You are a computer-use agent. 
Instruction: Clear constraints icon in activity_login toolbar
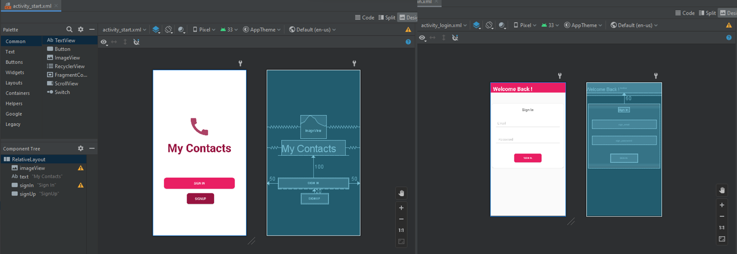455,37
